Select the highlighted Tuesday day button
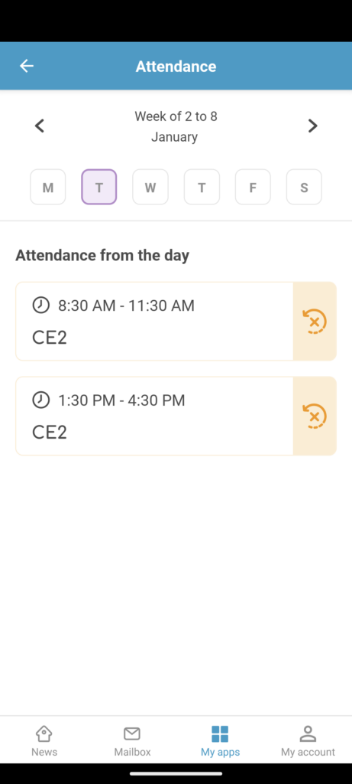352x784 pixels. 99,187
